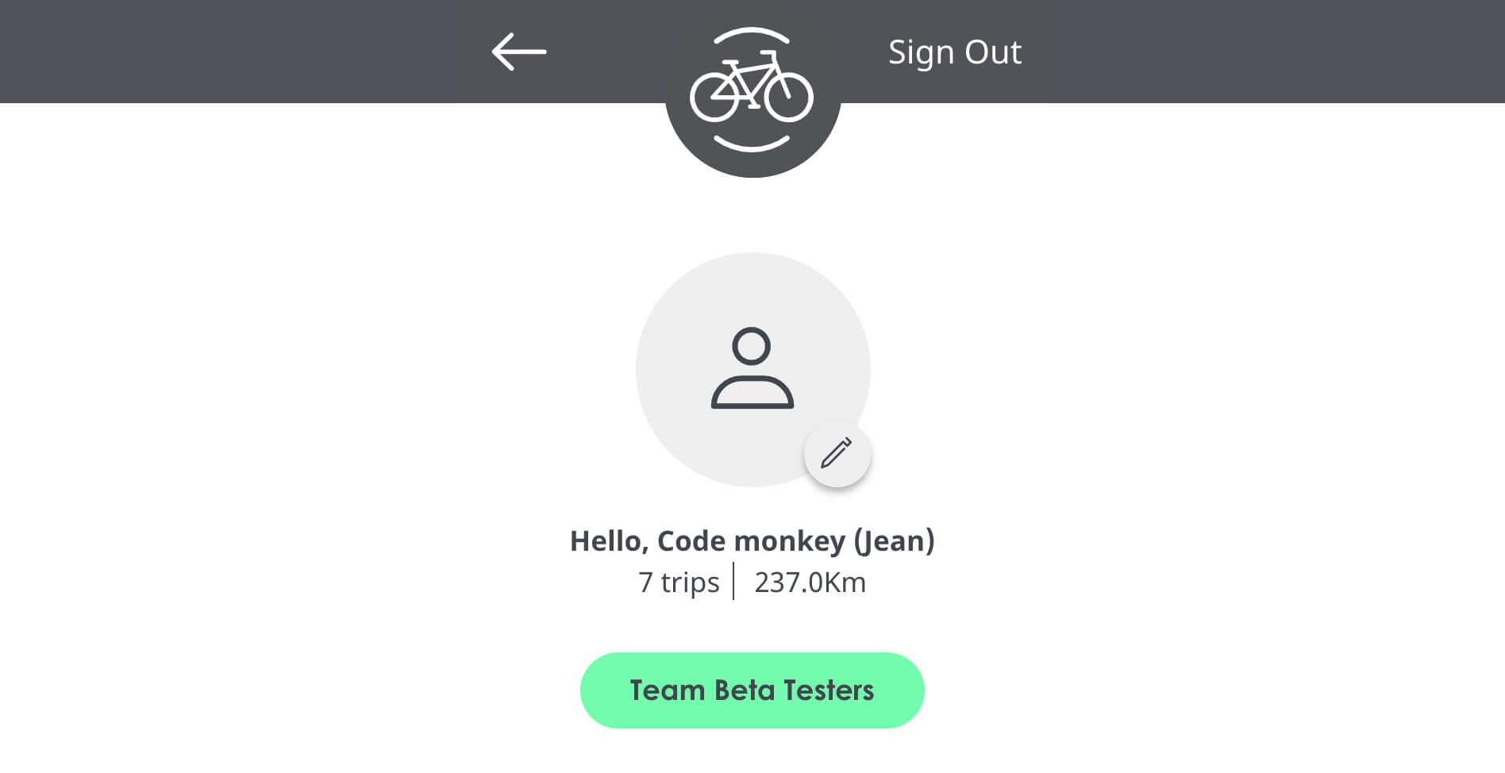Change avatar using the small pencil button

[837, 454]
